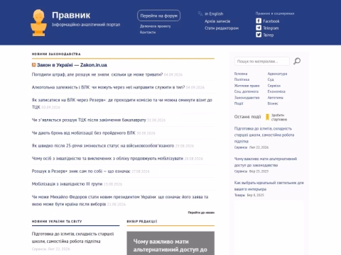The height and width of the screenshot is (255, 341).
Task: Open article Як записатися на ВЛК через Резерв+
Action: (x=122, y=103)
